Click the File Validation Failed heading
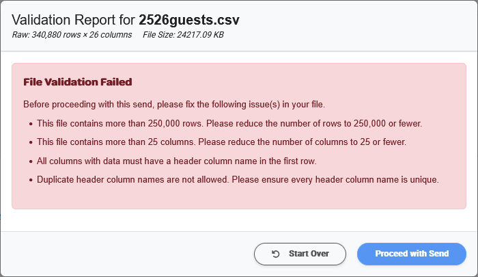The width and height of the screenshot is (478, 277). (77, 82)
